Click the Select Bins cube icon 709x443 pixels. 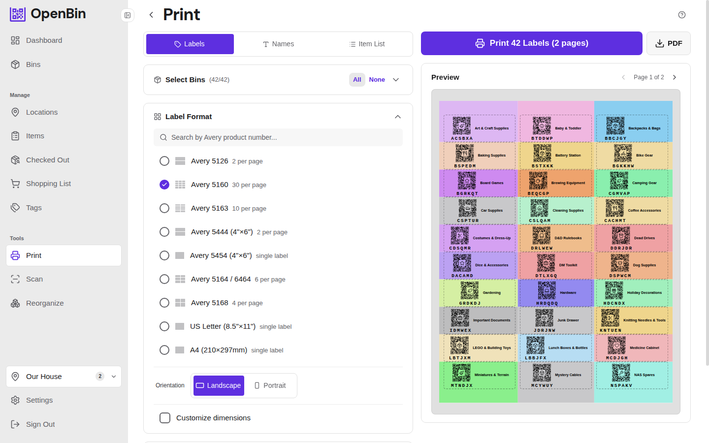158,80
